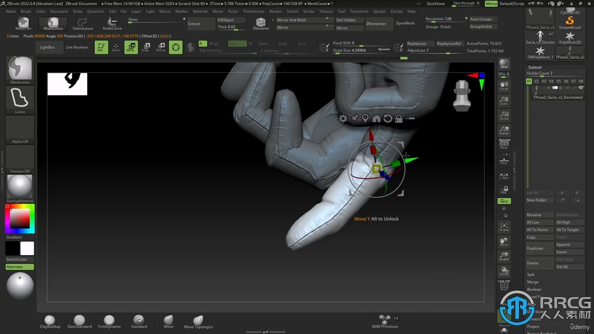Open the Zplugin menu
Screen dimensions: 594x334
point(379,11)
